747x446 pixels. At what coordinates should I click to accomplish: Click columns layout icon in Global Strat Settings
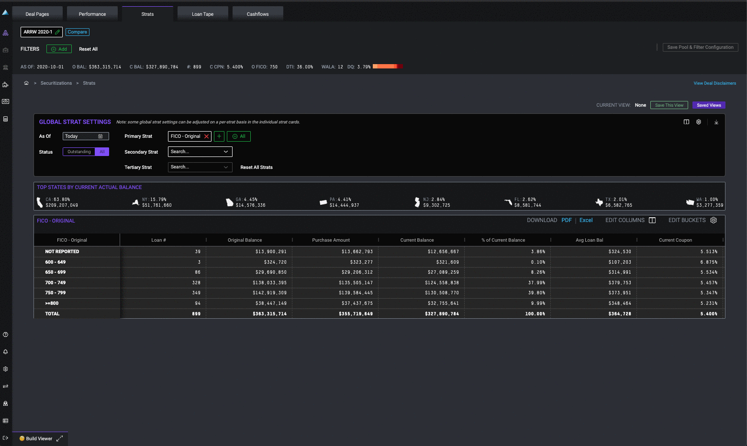click(x=686, y=122)
